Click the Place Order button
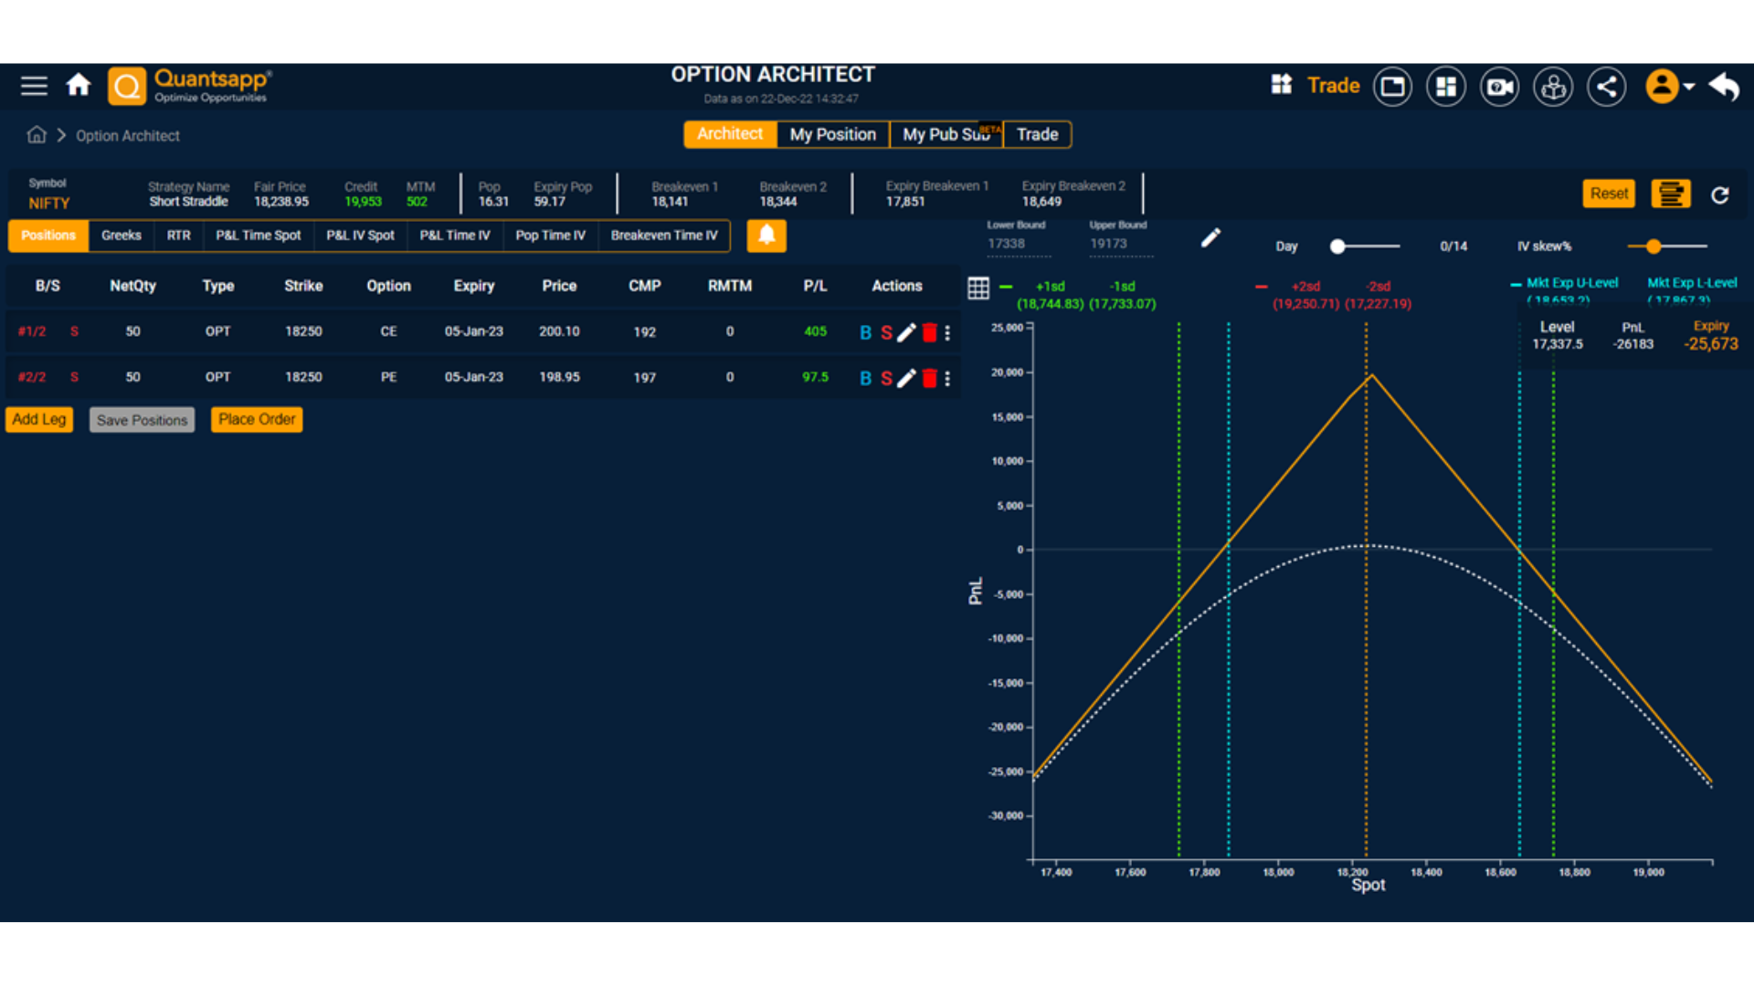The height and width of the screenshot is (986, 1754). point(257,419)
